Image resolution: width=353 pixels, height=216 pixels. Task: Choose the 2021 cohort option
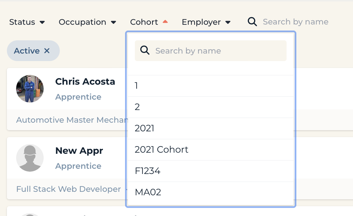[211, 128]
